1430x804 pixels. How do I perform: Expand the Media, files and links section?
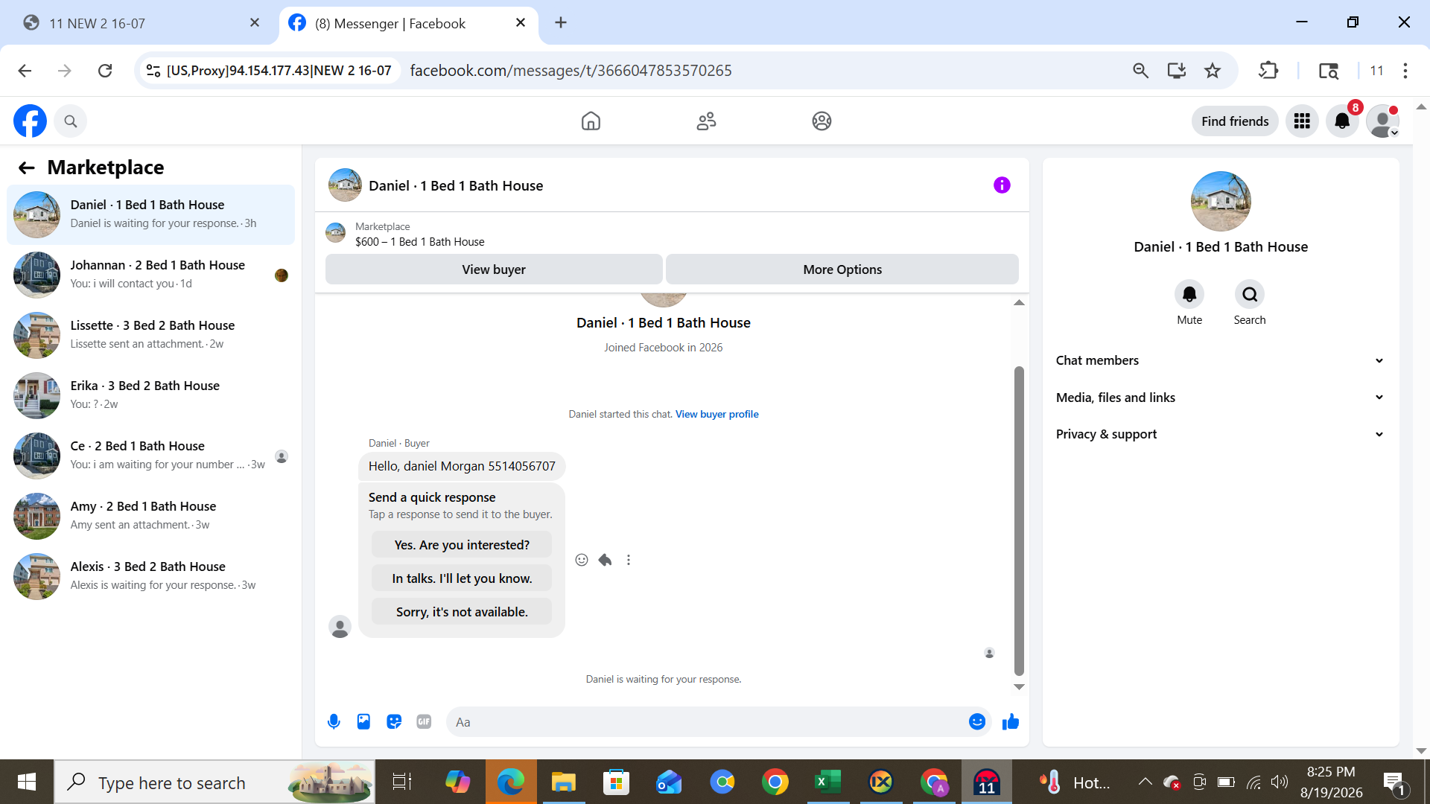click(1220, 398)
